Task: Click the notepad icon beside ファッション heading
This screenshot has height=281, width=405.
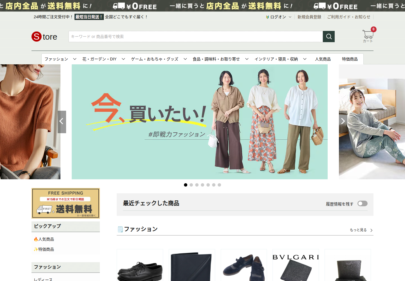Action: 120,229
